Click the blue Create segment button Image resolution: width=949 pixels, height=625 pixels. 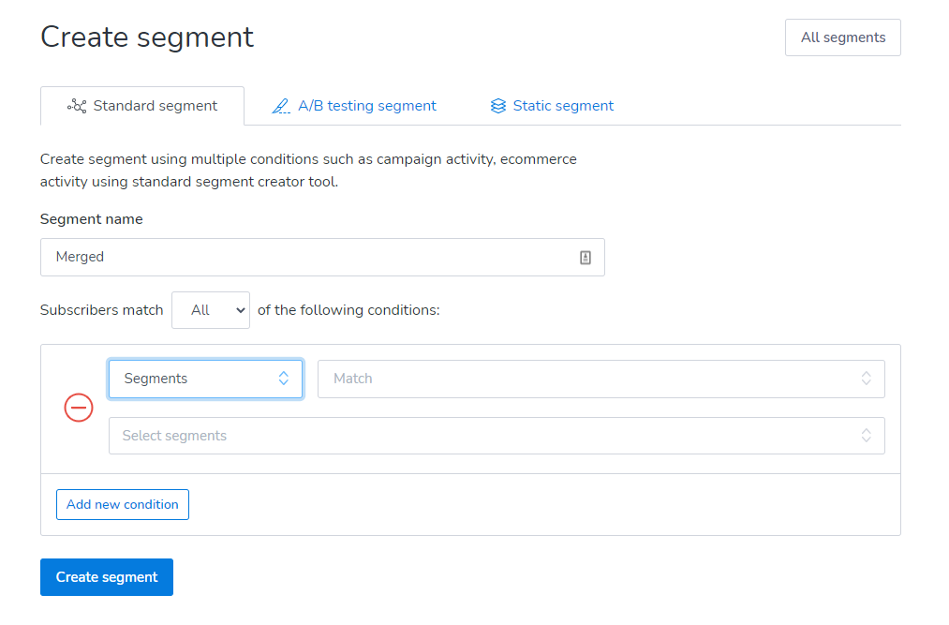click(107, 577)
